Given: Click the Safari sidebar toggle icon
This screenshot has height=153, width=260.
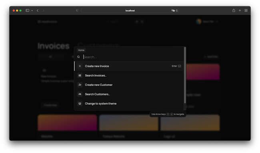Looking at the screenshot, I should point(27,10).
